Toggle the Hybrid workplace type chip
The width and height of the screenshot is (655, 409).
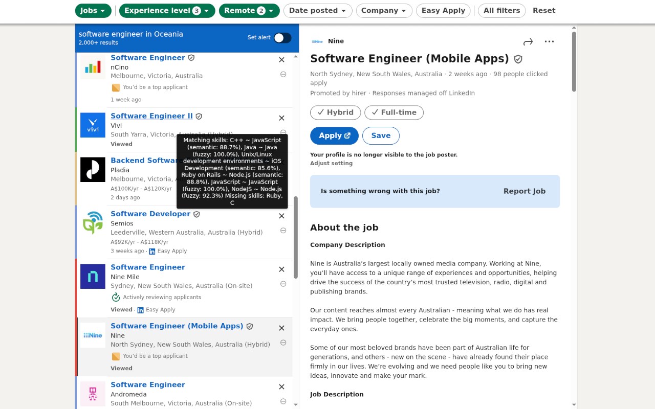click(335, 112)
